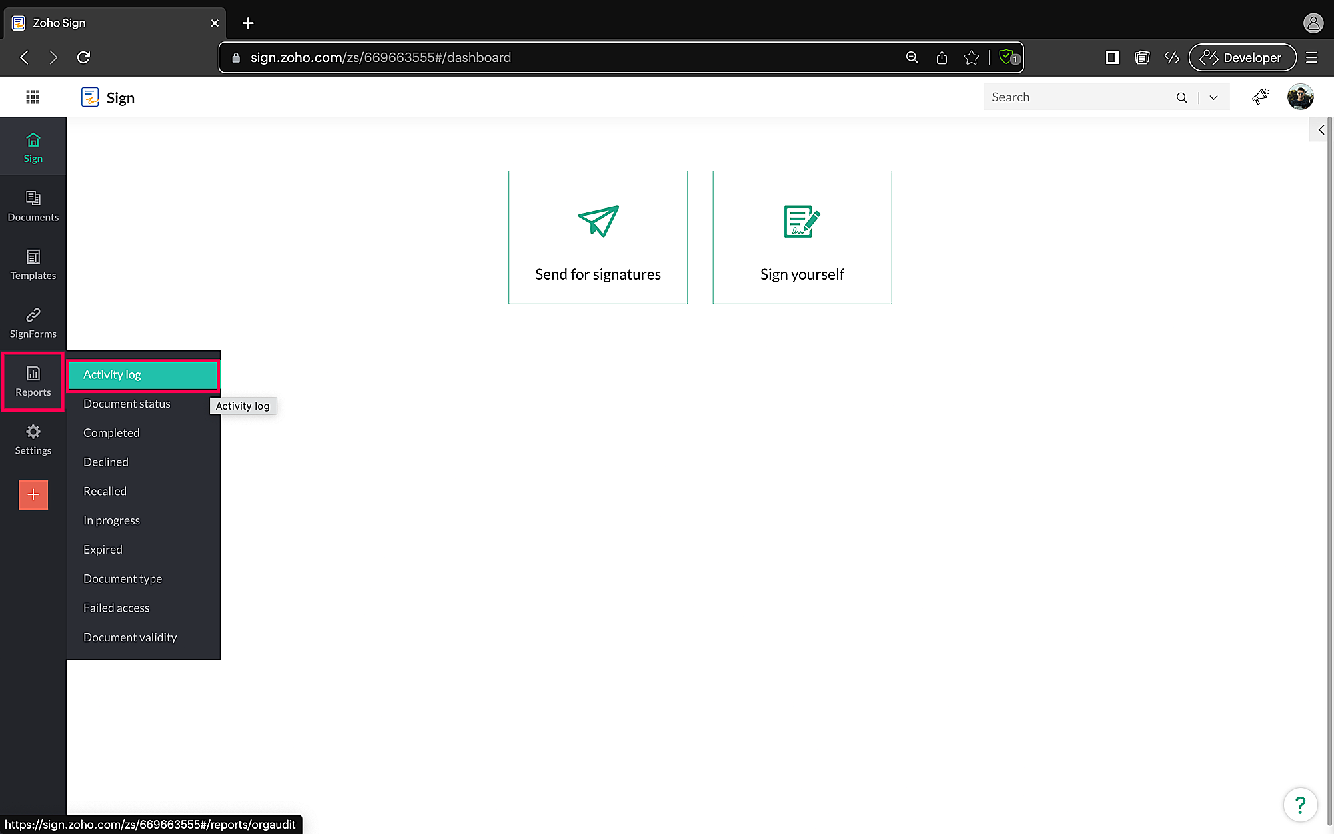This screenshot has width=1334, height=834.
Task: Collapse the right side panel chevron
Action: pos(1321,130)
